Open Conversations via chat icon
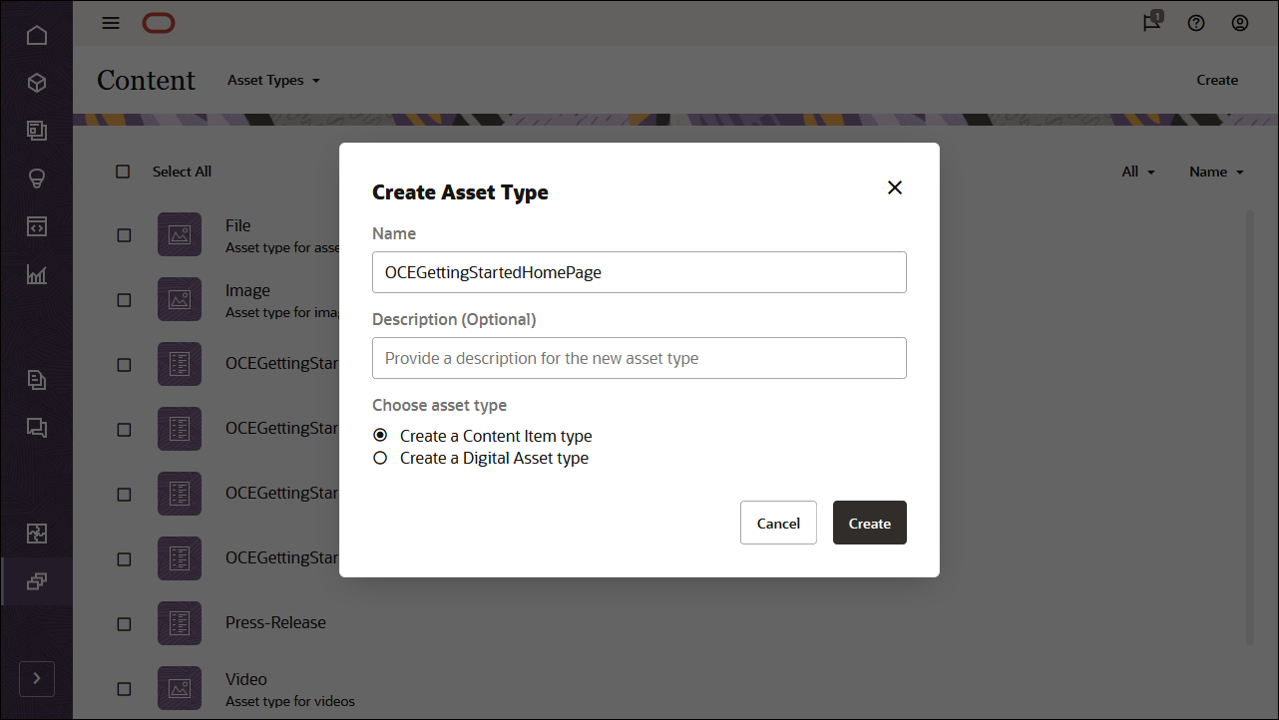Viewport: 1279px width, 720px height. pyautogui.click(x=37, y=428)
